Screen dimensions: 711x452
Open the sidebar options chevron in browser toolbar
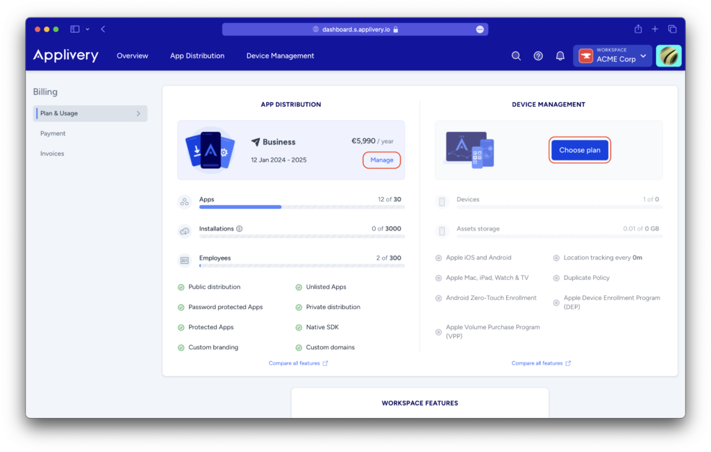(x=87, y=29)
